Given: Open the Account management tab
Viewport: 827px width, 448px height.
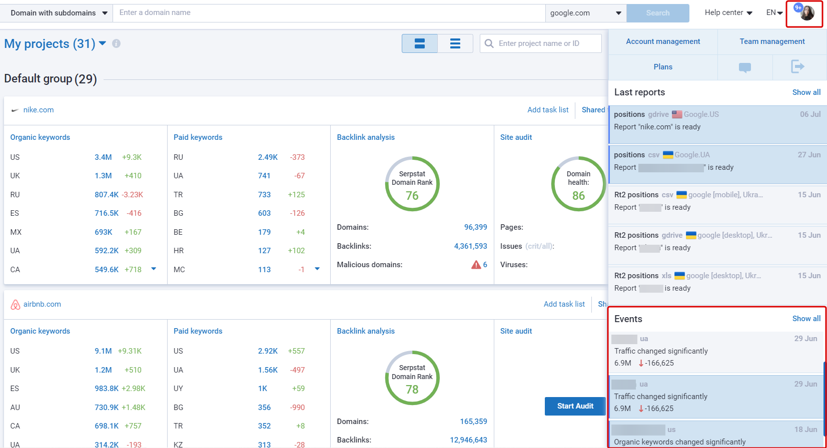Looking at the screenshot, I should click(x=663, y=41).
